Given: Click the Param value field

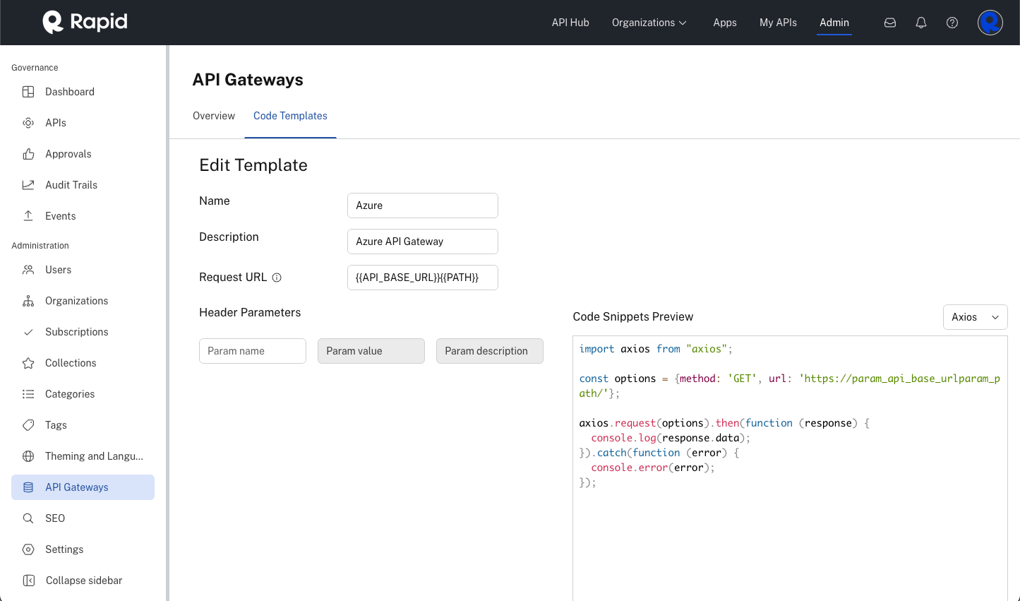Looking at the screenshot, I should 371,351.
